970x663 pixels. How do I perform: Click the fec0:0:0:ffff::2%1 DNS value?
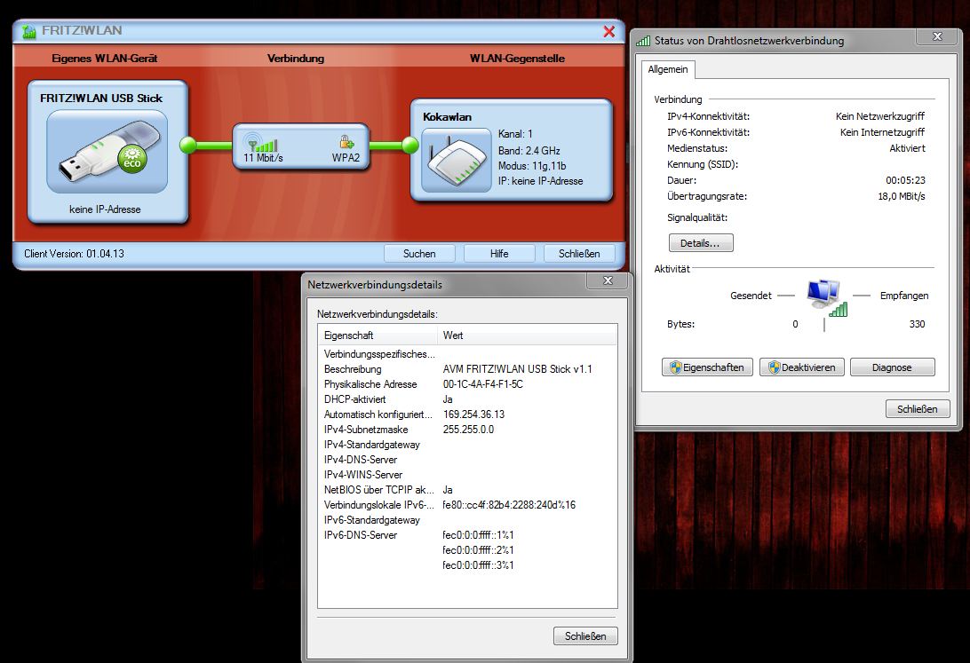[x=478, y=550]
